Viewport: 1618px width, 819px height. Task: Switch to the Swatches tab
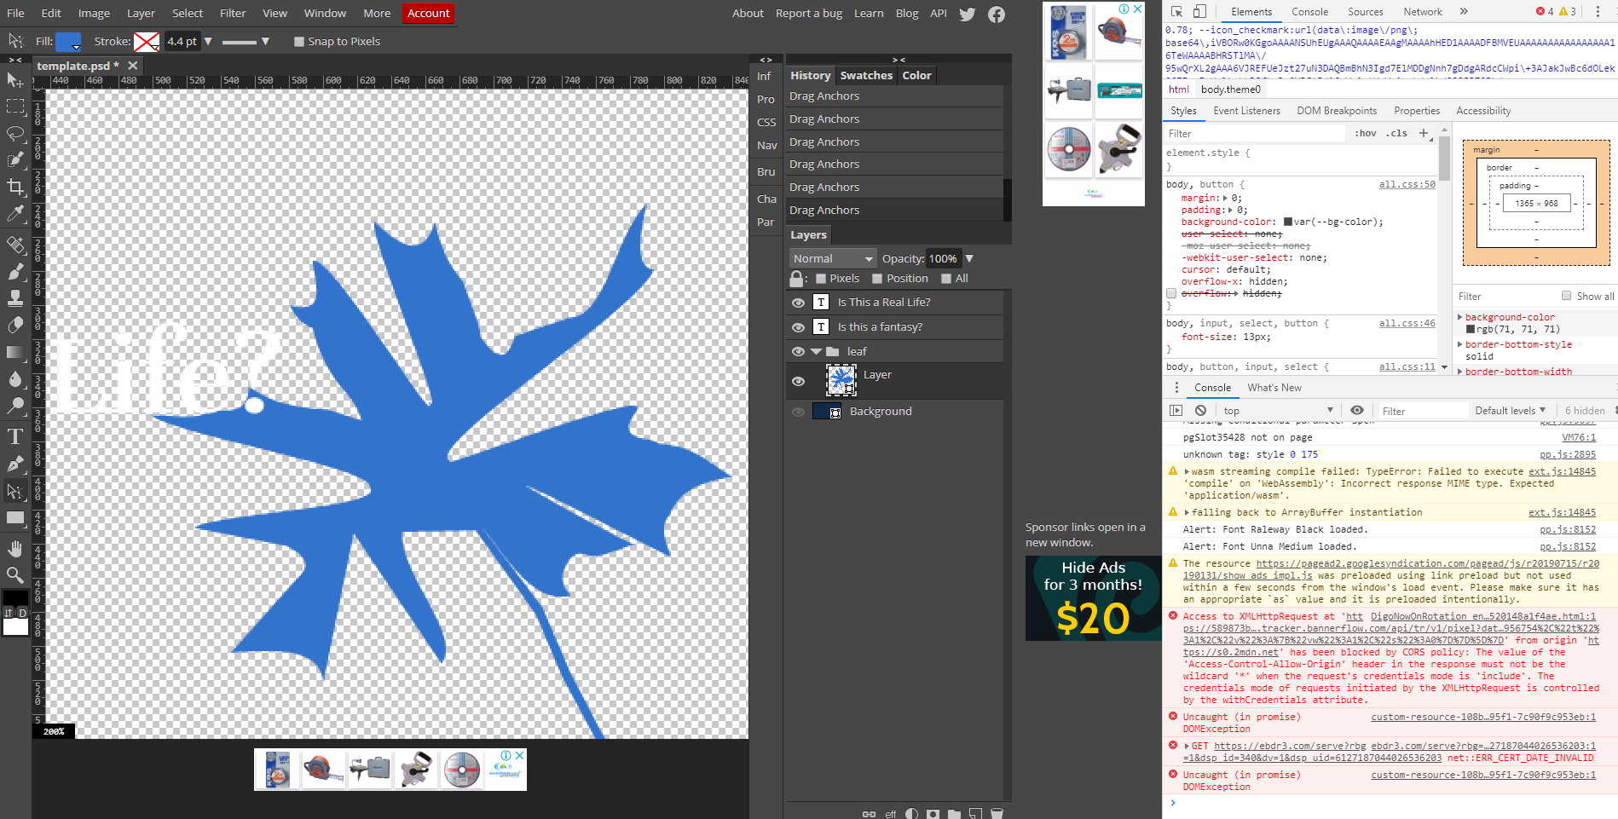pyautogui.click(x=866, y=75)
